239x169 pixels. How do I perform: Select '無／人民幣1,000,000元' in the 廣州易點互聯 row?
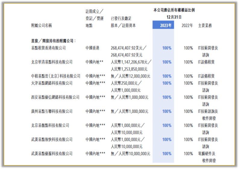click(x=130, y=111)
